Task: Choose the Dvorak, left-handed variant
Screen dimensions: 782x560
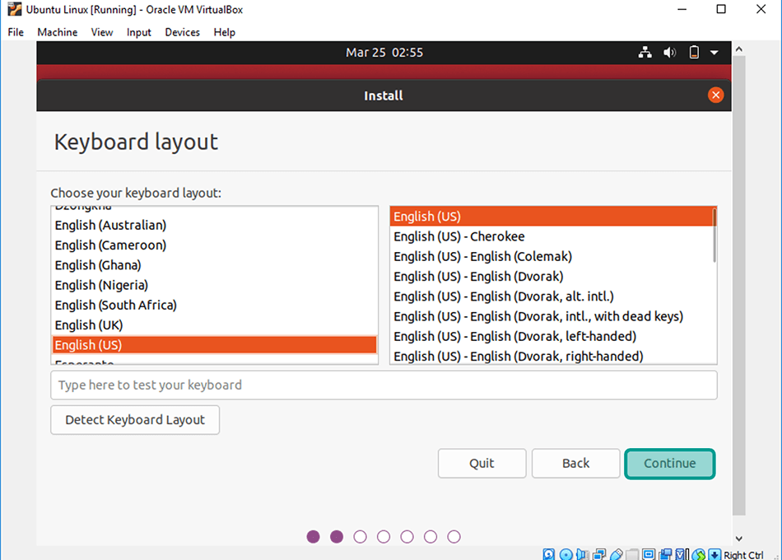Action: point(552,336)
